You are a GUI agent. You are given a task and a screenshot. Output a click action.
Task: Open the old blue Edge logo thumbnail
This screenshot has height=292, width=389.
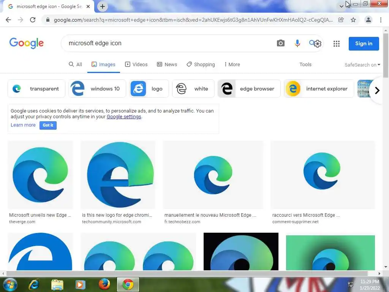click(40, 251)
